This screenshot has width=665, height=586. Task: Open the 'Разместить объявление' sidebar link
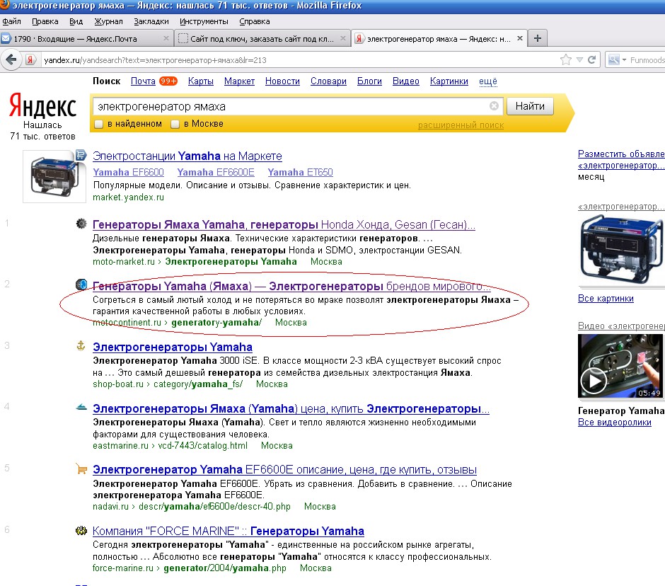(621, 159)
